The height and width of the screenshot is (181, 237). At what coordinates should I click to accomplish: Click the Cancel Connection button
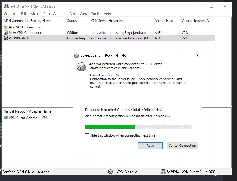click(x=182, y=146)
